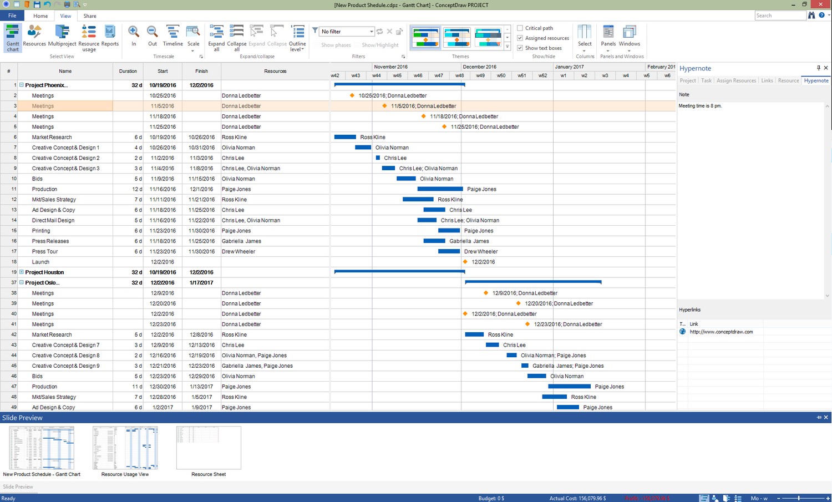Adjust the zoom slider in status bar
832x502 pixels.
point(799,498)
